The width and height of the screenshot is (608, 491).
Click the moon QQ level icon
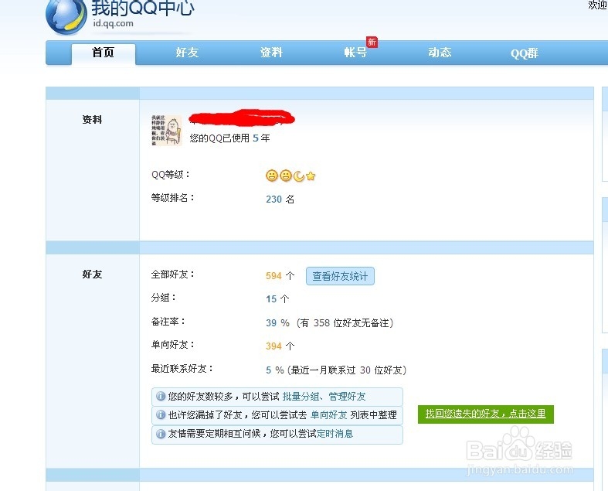[x=298, y=176]
